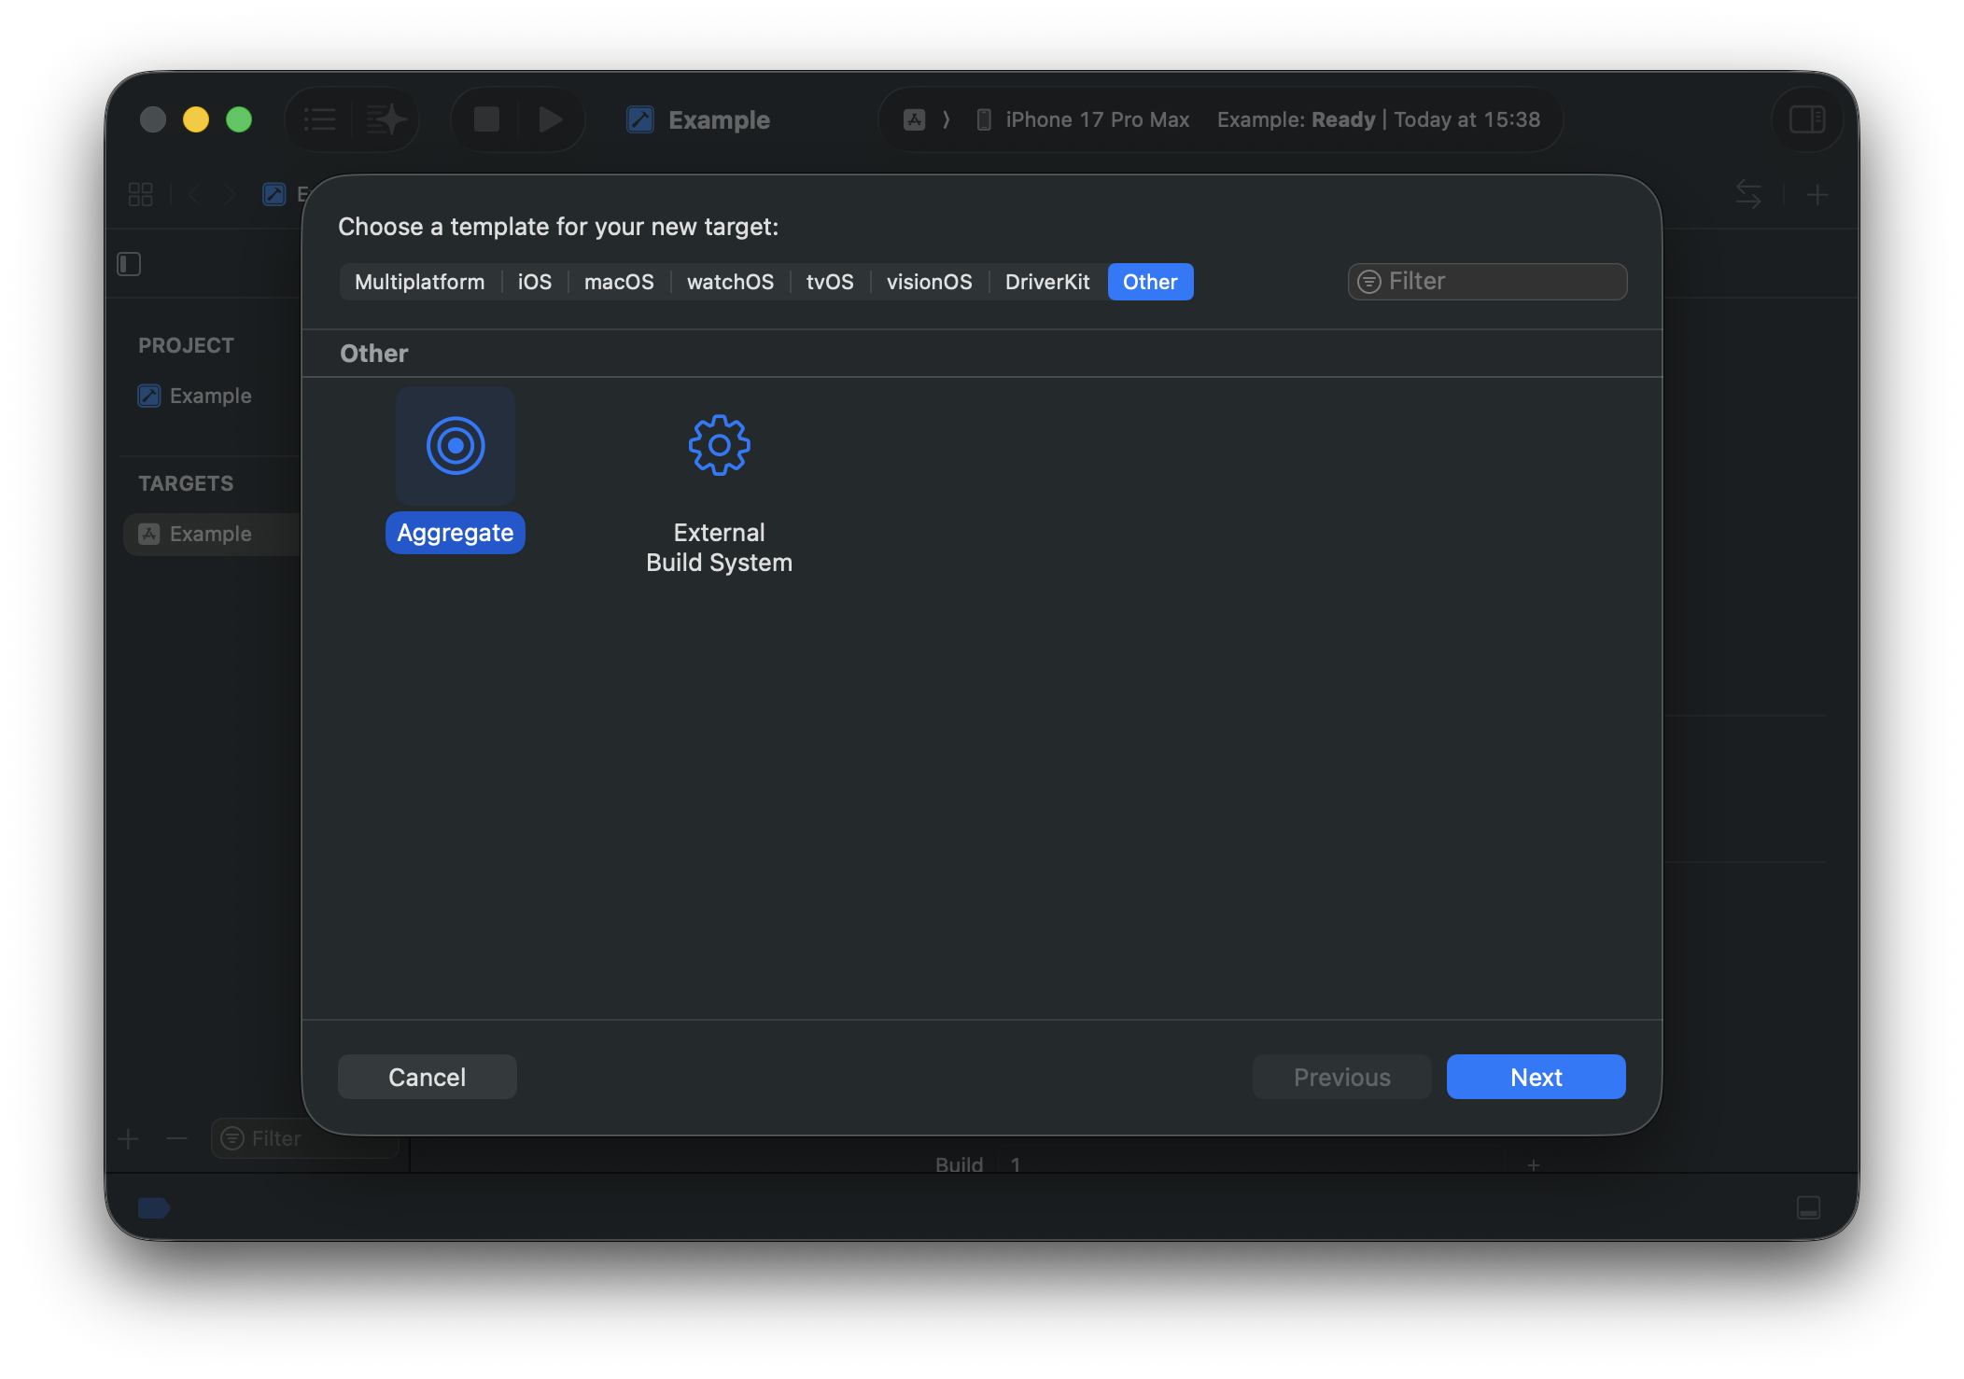Toggle the navigator list icon in toolbar
The width and height of the screenshot is (1964, 1379).
(319, 119)
